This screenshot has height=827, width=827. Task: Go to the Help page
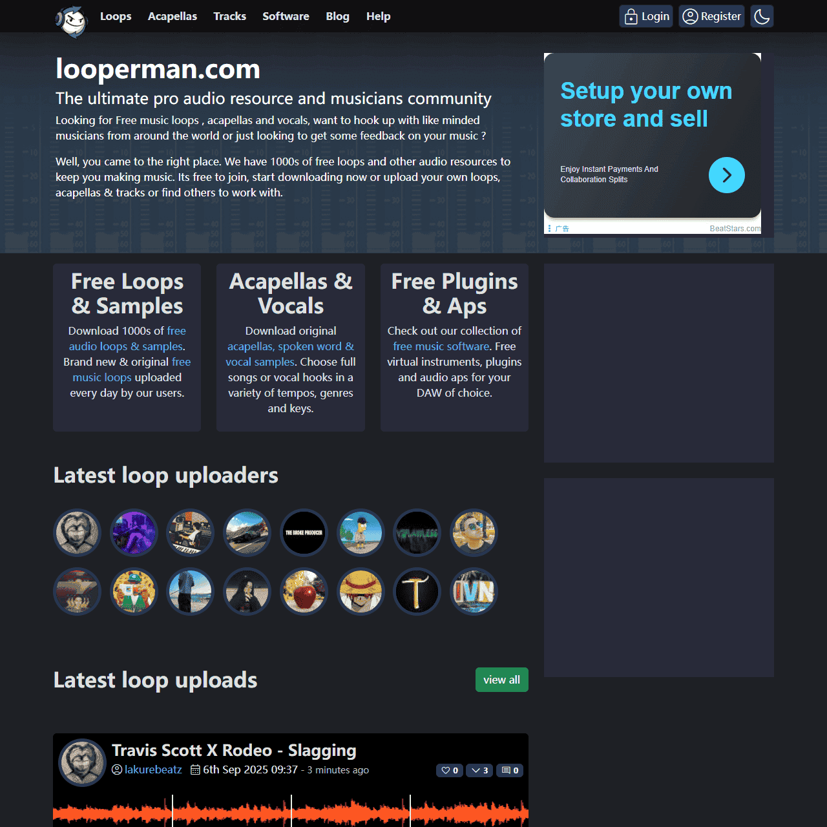378,16
